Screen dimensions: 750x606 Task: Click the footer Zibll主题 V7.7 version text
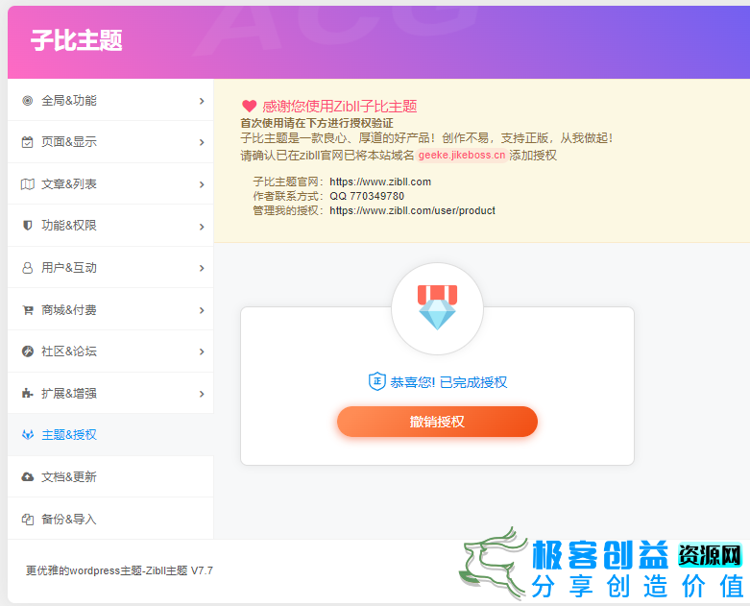click(x=180, y=570)
